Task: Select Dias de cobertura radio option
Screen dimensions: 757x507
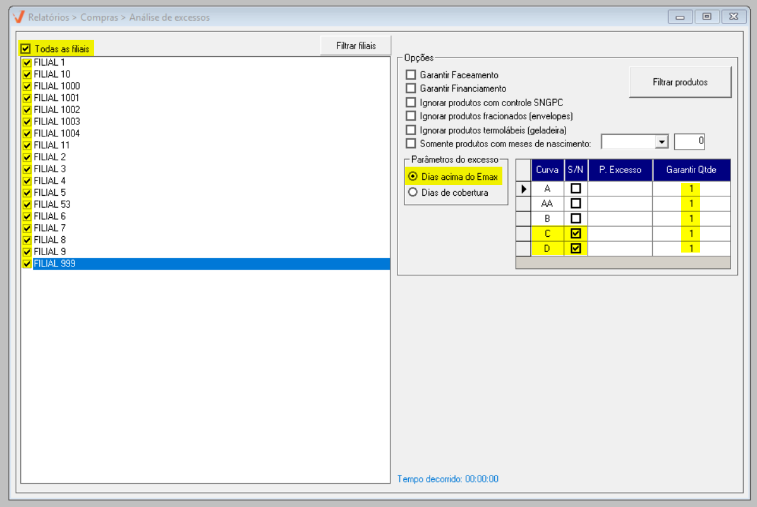Action: click(413, 193)
